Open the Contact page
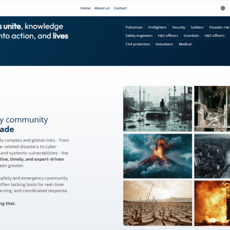Screen dimensions: 230x230 tap(120, 8)
